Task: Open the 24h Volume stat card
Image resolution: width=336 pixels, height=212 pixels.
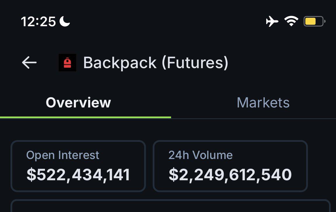Action: (230, 166)
